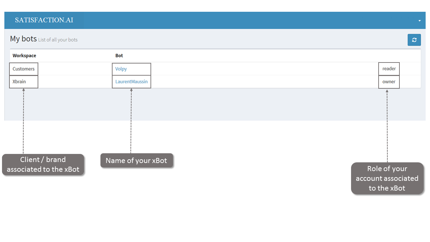Click the owner role cell

point(389,82)
